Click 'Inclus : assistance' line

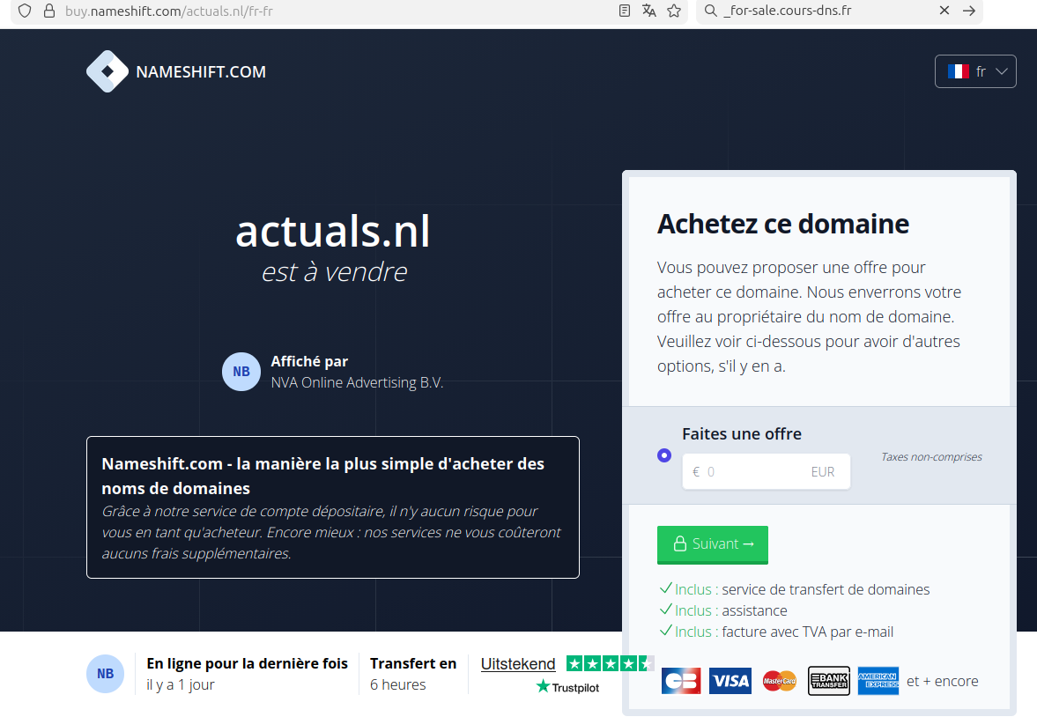[723, 610]
